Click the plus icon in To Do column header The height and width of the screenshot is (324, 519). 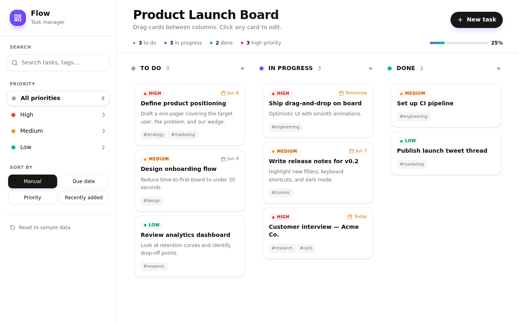coord(242,68)
